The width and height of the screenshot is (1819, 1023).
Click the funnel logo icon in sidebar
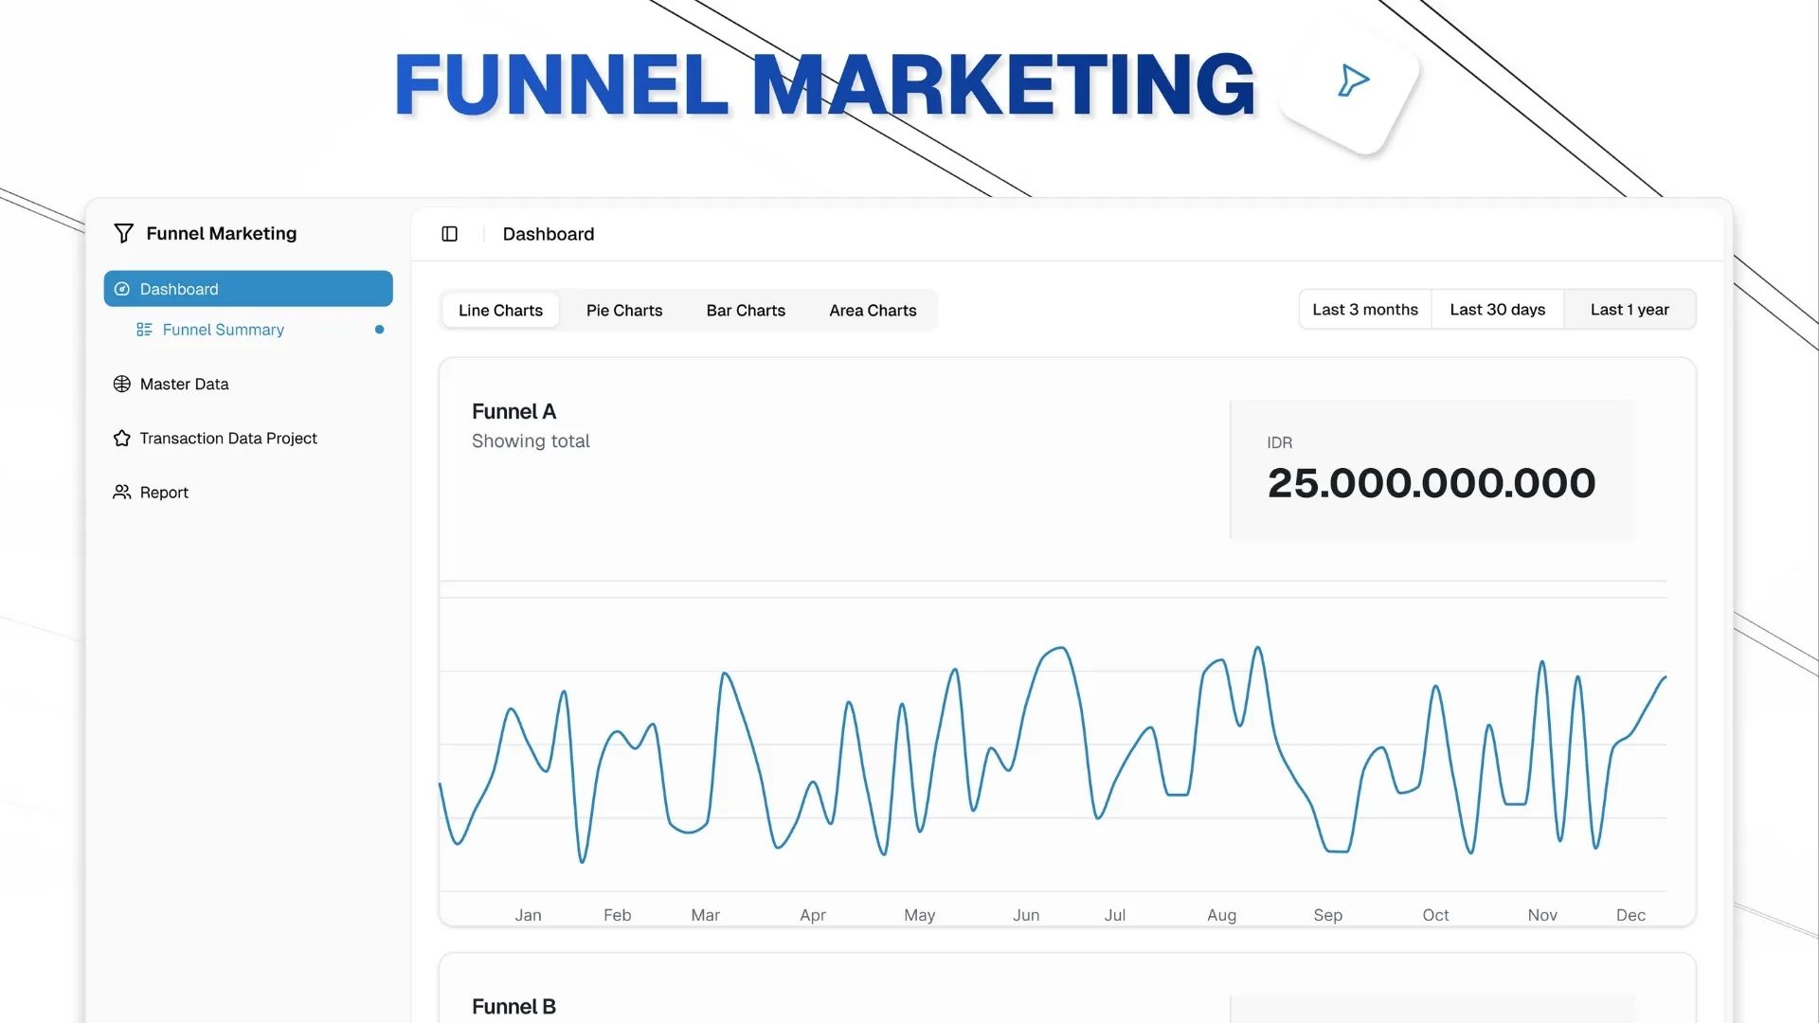point(123,233)
